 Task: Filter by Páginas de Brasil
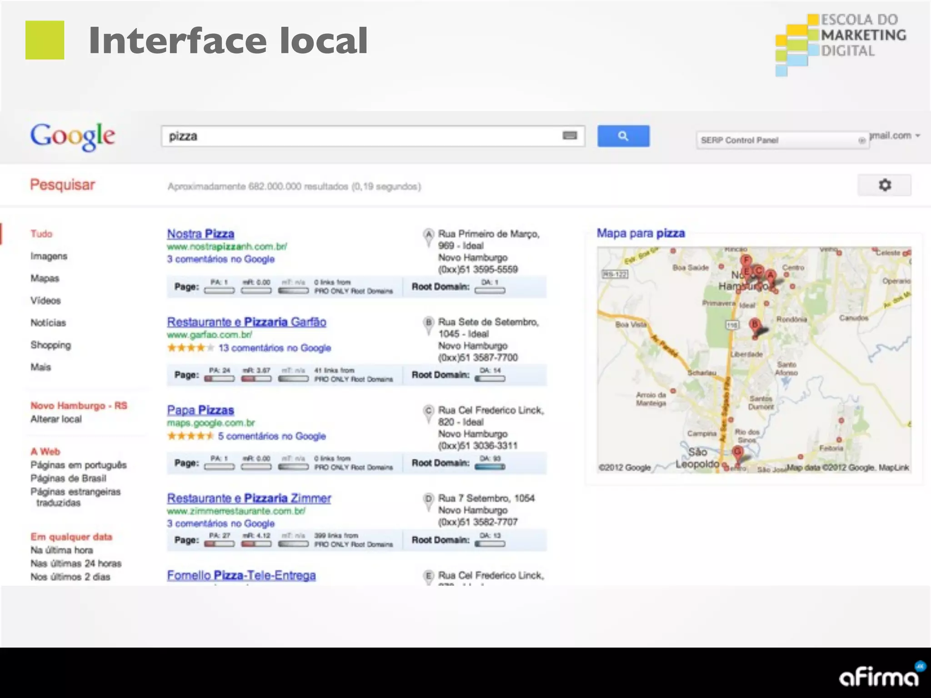(x=68, y=478)
